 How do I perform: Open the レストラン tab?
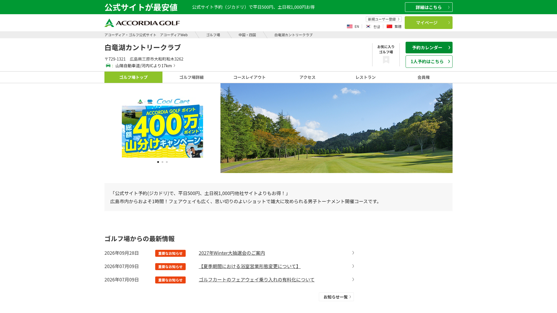click(366, 77)
